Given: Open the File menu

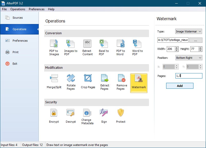Looking at the screenshot, I should click(4, 9).
